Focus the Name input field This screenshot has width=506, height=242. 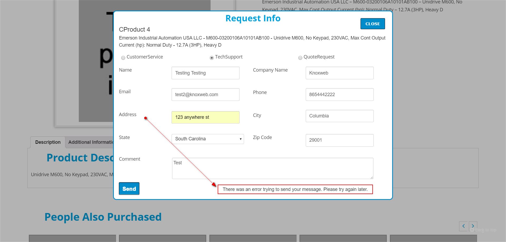[206, 73]
